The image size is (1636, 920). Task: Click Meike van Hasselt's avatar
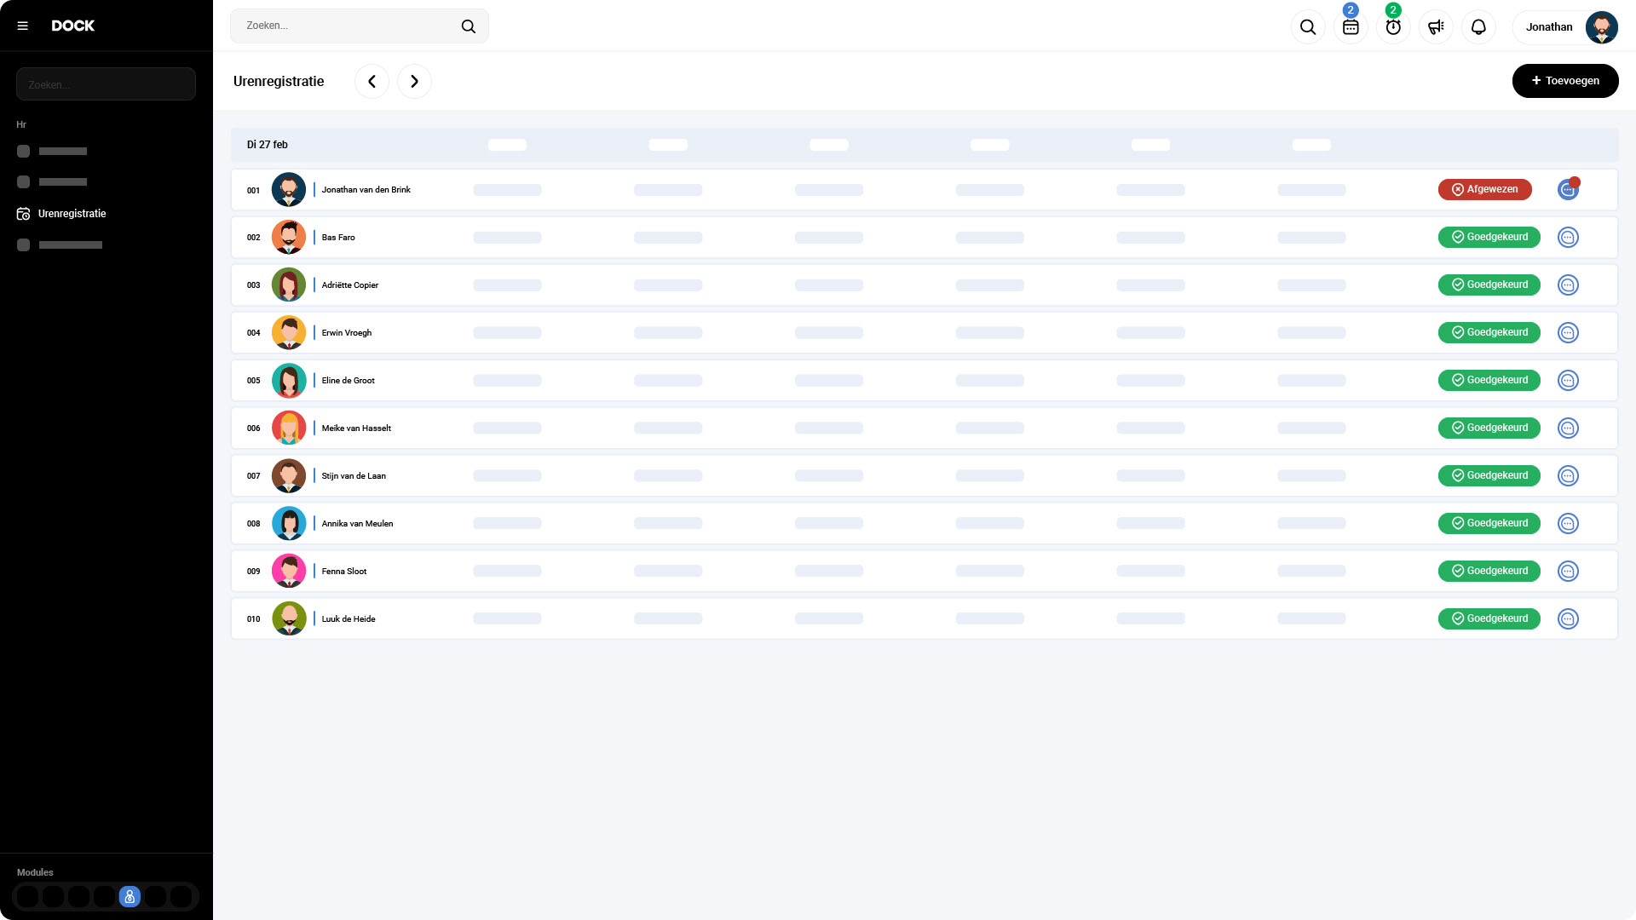pos(289,428)
